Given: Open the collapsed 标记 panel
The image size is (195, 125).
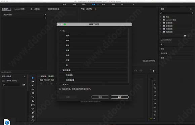Looking at the screenshot, I should tap(162, 49).
